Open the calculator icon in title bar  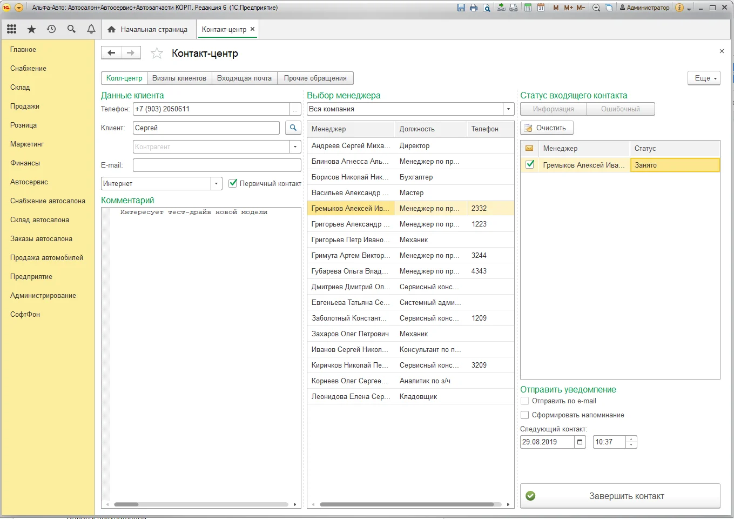tap(528, 8)
